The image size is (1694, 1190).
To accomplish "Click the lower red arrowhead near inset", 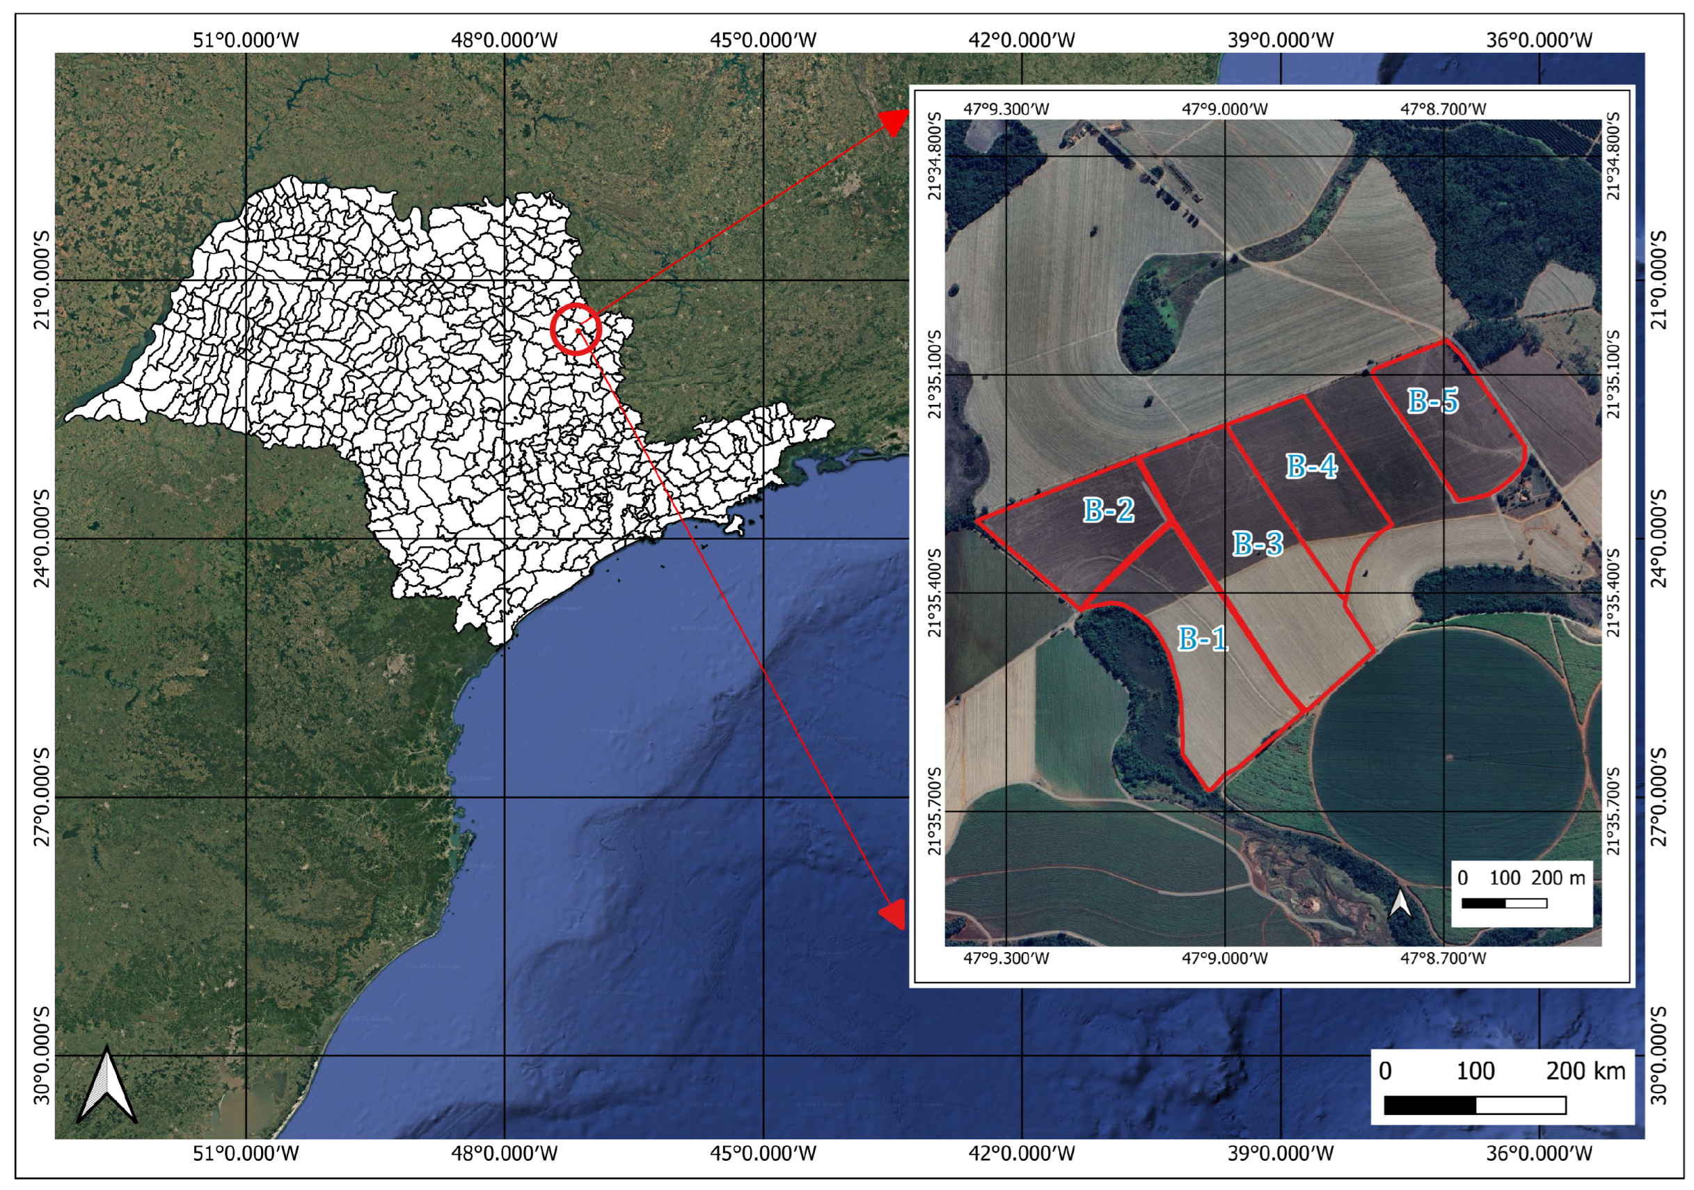I will click(x=894, y=913).
